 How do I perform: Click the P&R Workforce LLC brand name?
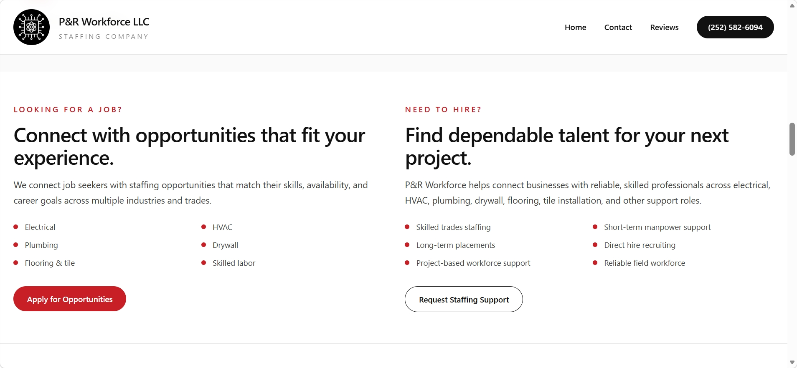104,22
